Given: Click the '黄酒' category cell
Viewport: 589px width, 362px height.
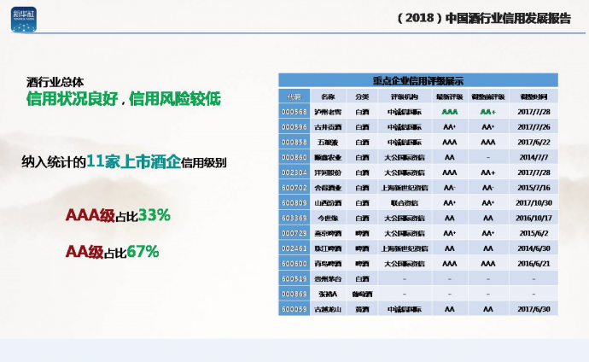Looking at the screenshot, I should click(362, 309).
